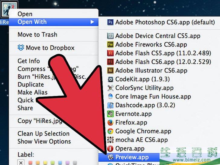
Task: Choose the Copy "HiRes.jpg" entry
Action: pyautogui.click(x=40, y=121)
